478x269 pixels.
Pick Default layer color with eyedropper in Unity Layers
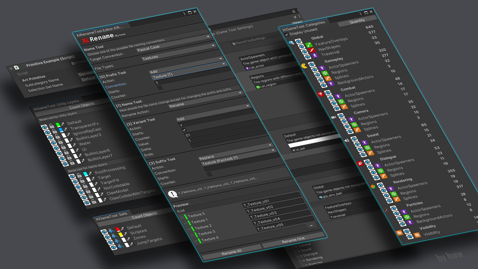(x=63, y=124)
